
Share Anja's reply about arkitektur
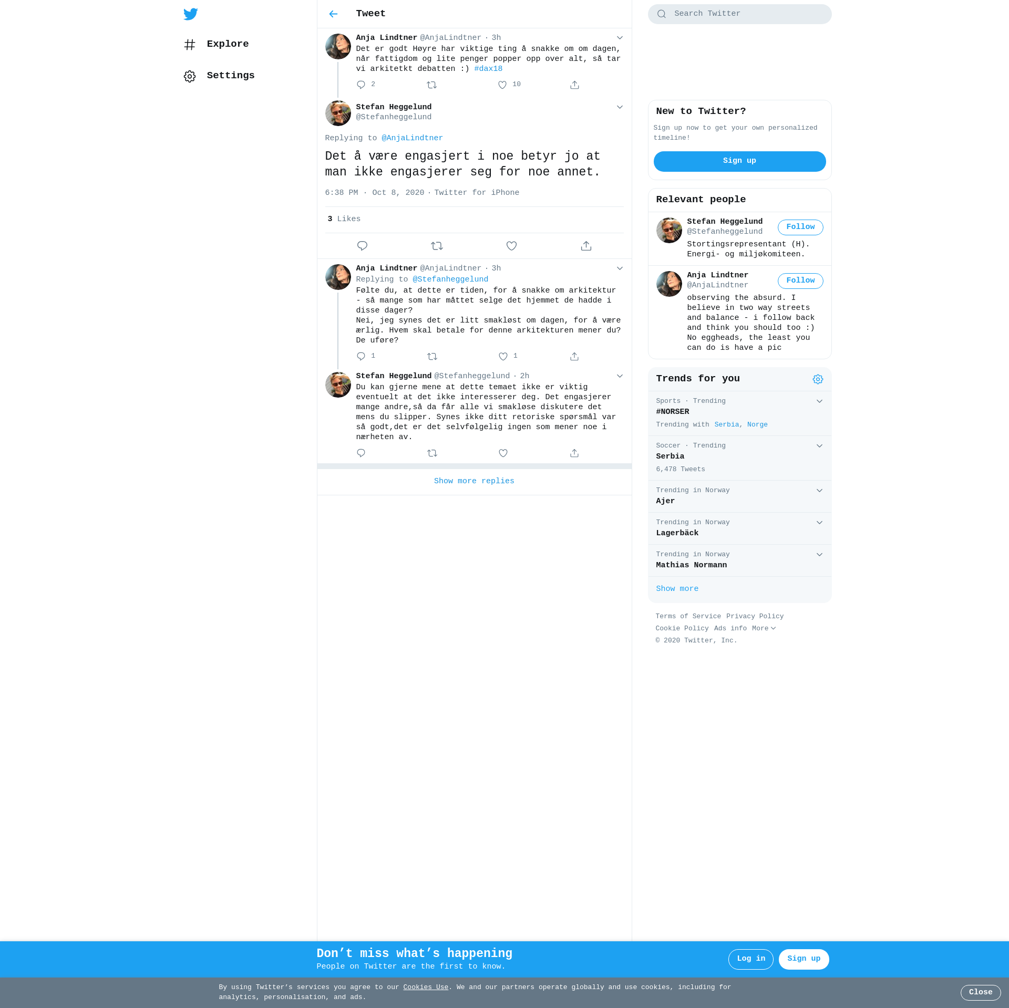(x=574, y=356)
